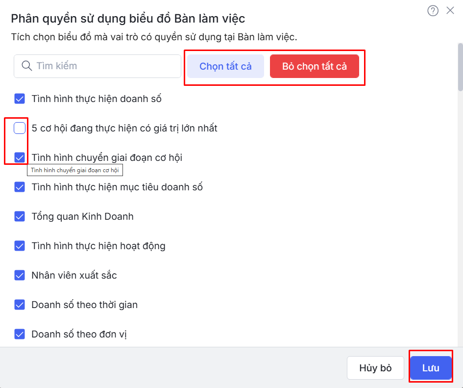Enable 5 cơ hội đang thực hiện checkbox
Screen dimensions: 463x388
tap(20, 129)
